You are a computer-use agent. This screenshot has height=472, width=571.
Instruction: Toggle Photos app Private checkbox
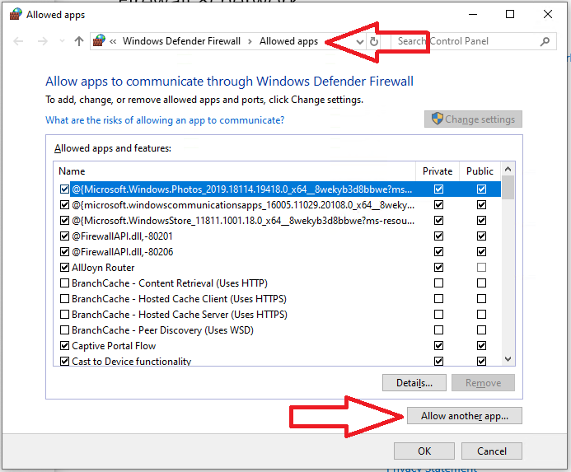439,189
